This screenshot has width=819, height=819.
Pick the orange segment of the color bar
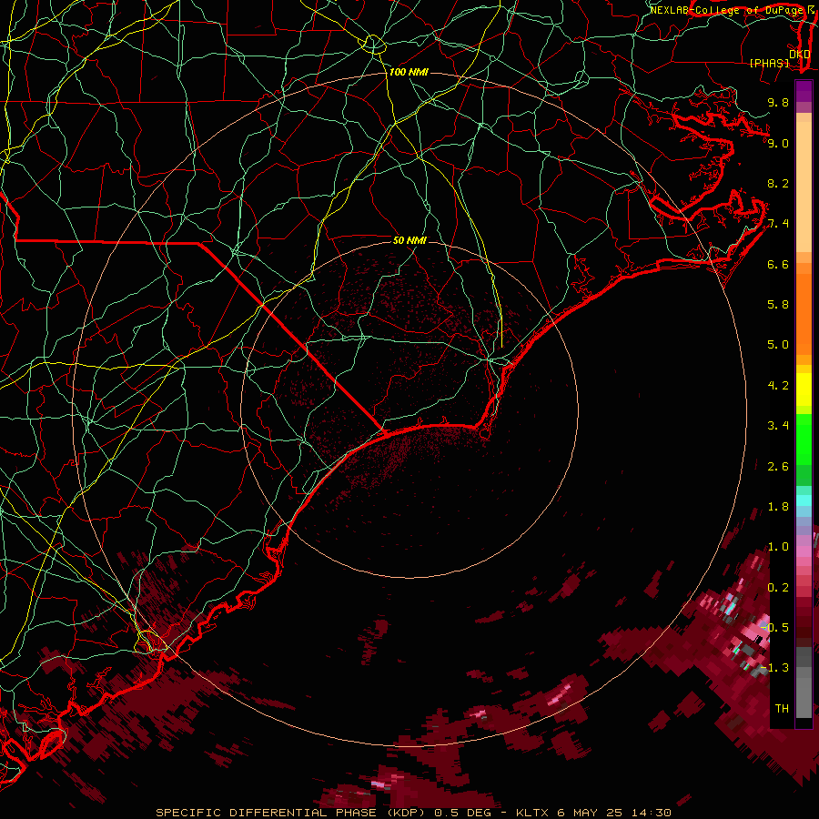click(x=804, y=314)
